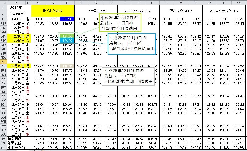Click EUR TTM value 146.03 on 12月22日
Screen dimensions: 247x151
click(111, 96)
